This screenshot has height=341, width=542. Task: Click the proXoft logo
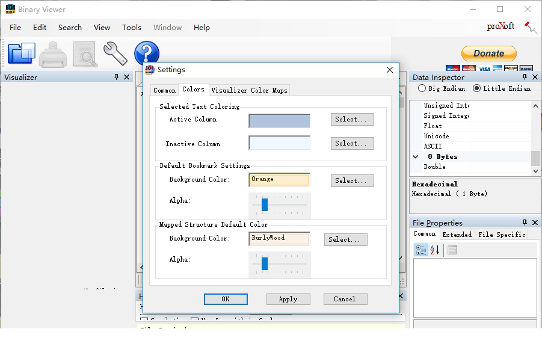500,26
